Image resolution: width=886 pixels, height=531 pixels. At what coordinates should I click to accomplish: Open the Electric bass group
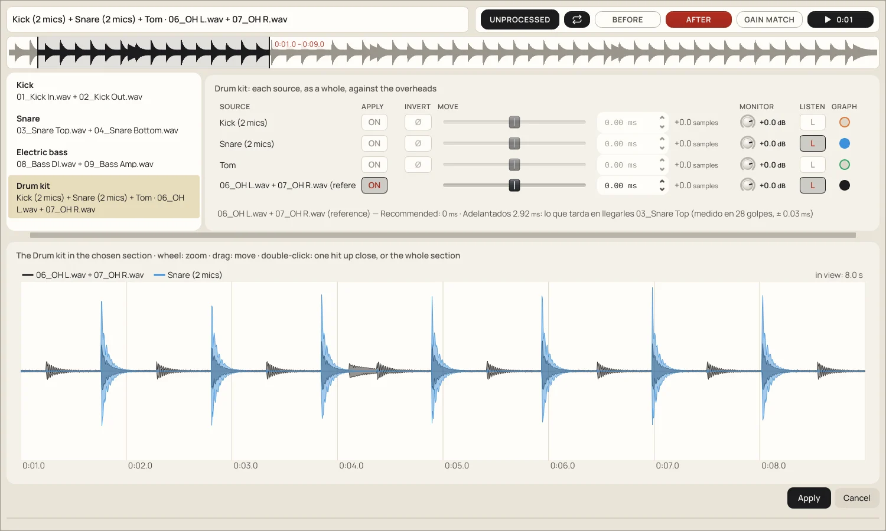[104, 158]
